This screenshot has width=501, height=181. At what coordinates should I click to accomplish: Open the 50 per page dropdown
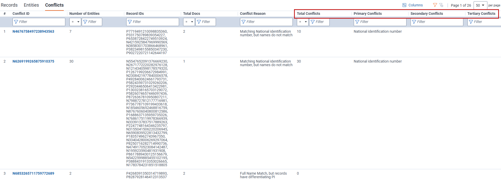(480, 5)
